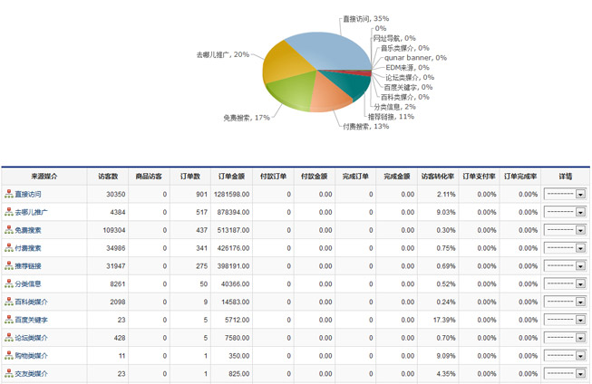Open the 详情 dropdown for 购物类媒介 row
Screen dimensions: 592x384
[565, 355]
